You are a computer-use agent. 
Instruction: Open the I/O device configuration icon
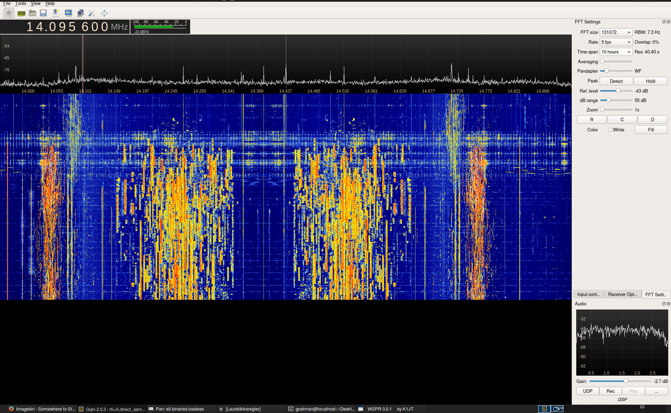pyautogui.click(x=21, y=13)
